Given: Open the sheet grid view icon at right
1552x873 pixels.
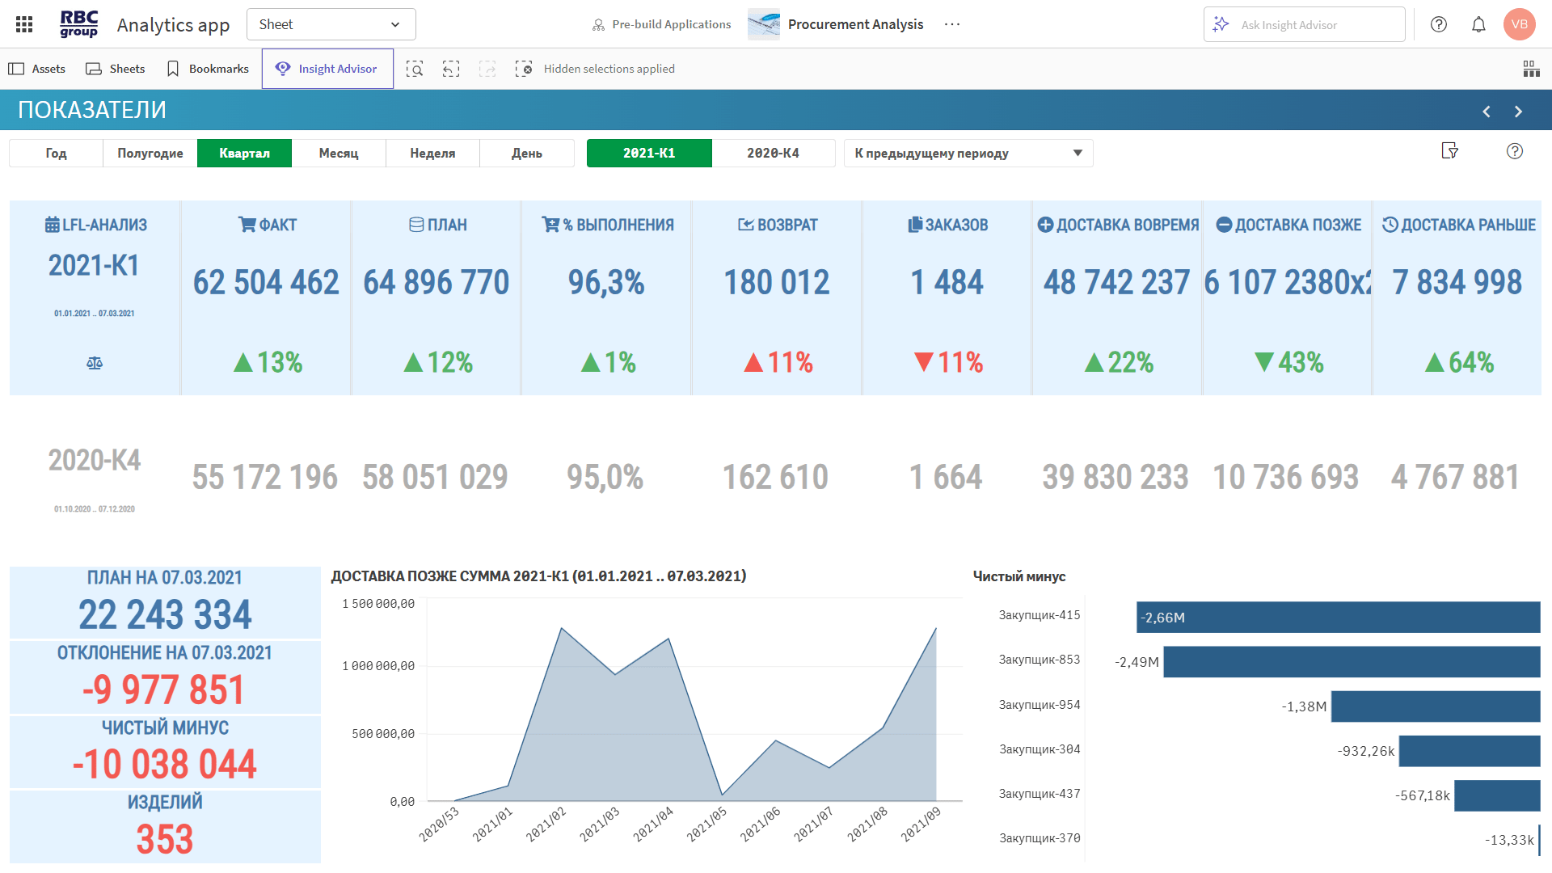Looking at the screenshot, I should [x=1531, y=69].
